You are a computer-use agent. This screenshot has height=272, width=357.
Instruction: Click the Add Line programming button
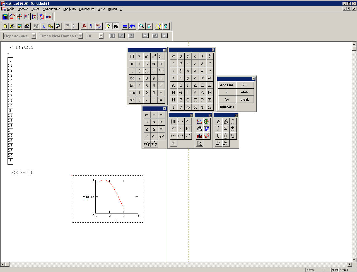(x=227, y=85)
